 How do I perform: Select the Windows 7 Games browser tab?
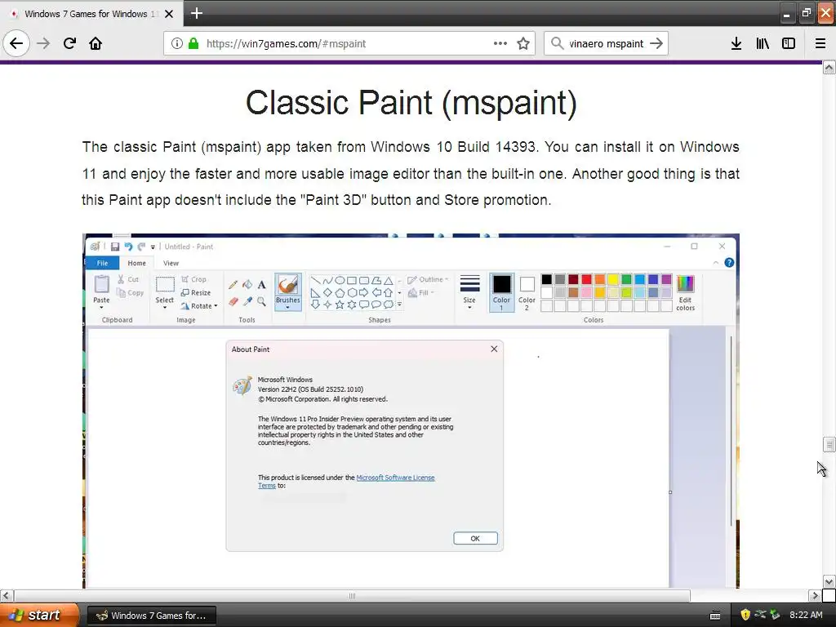tap(91, 14)
